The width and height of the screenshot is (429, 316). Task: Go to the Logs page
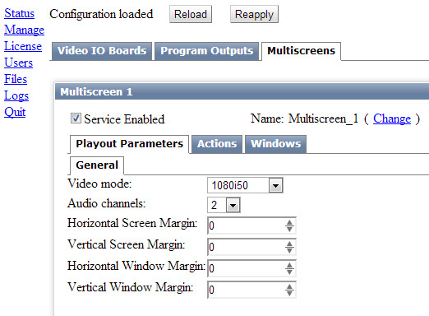(16, 95)
